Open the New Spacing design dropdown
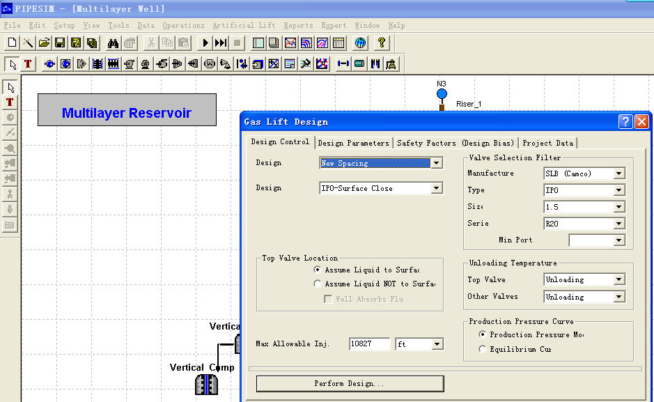 436,163
